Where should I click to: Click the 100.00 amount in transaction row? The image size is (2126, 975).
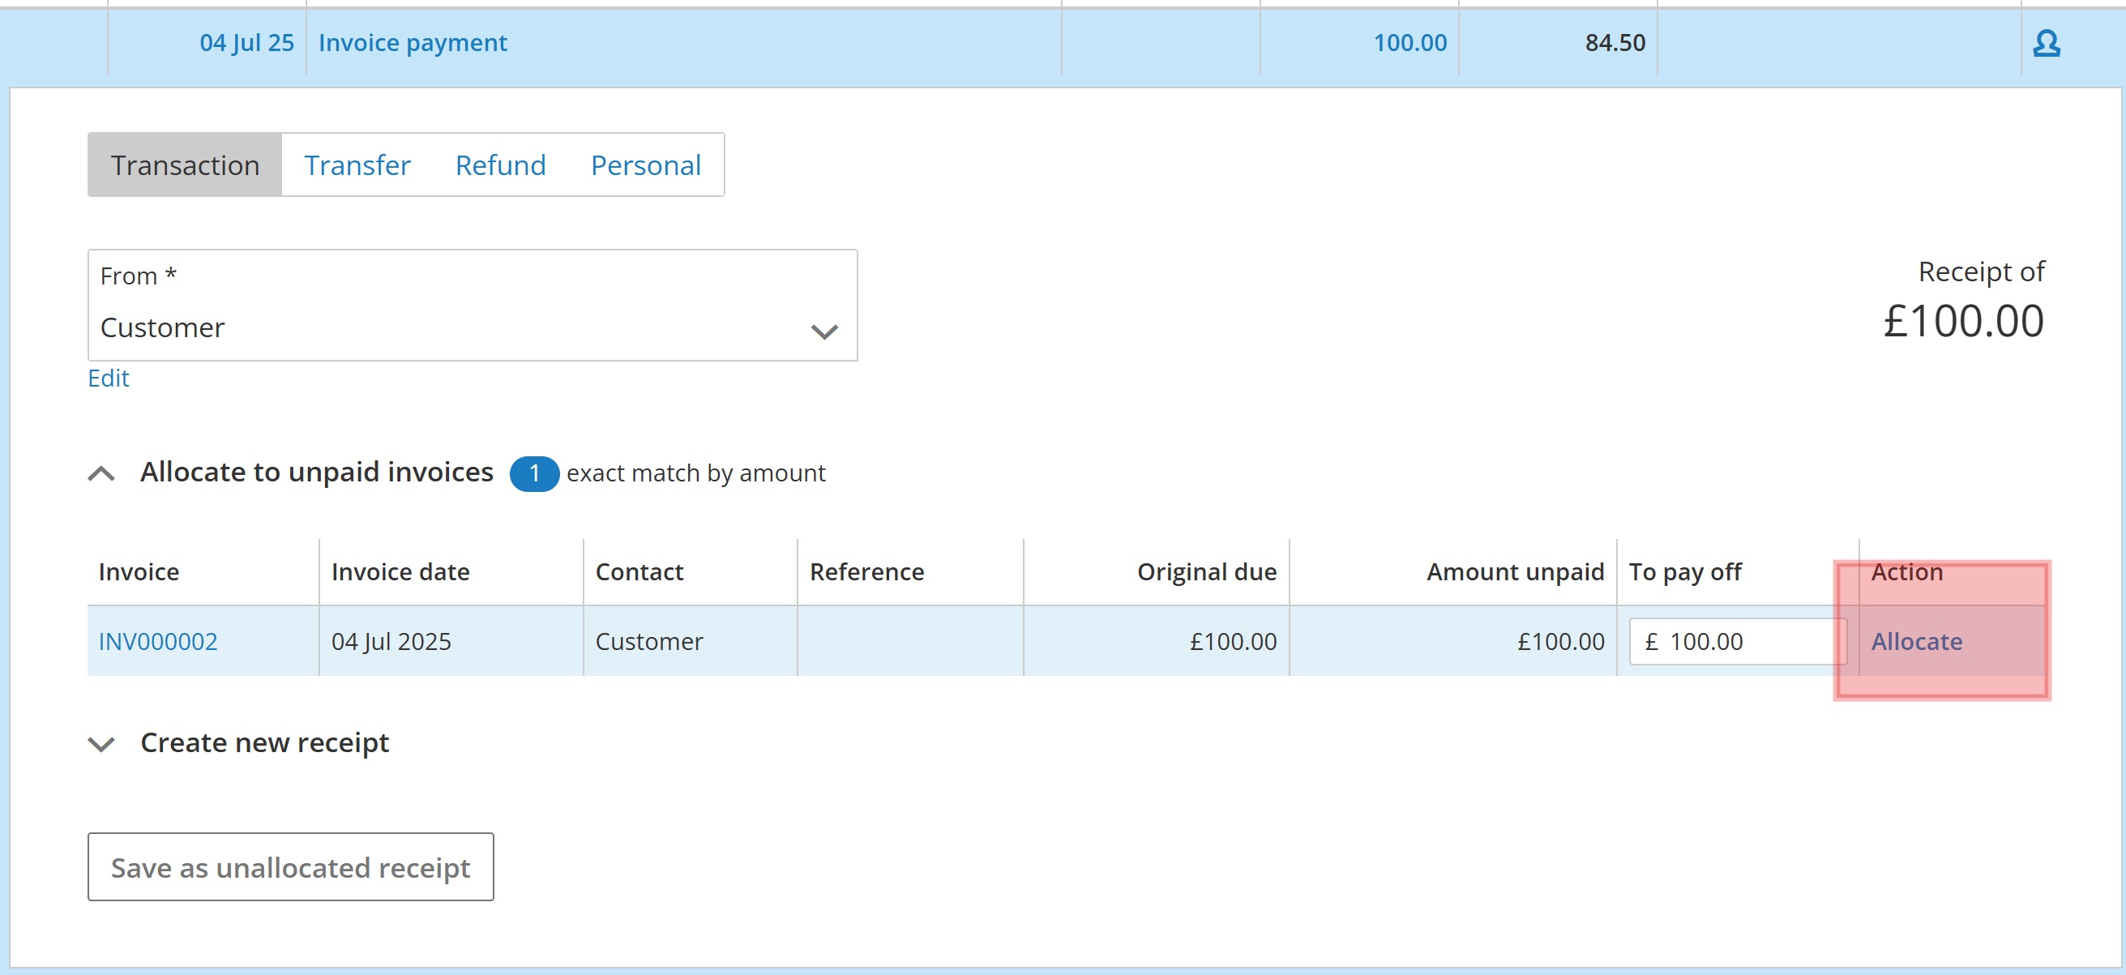[x=1409, y=43]
